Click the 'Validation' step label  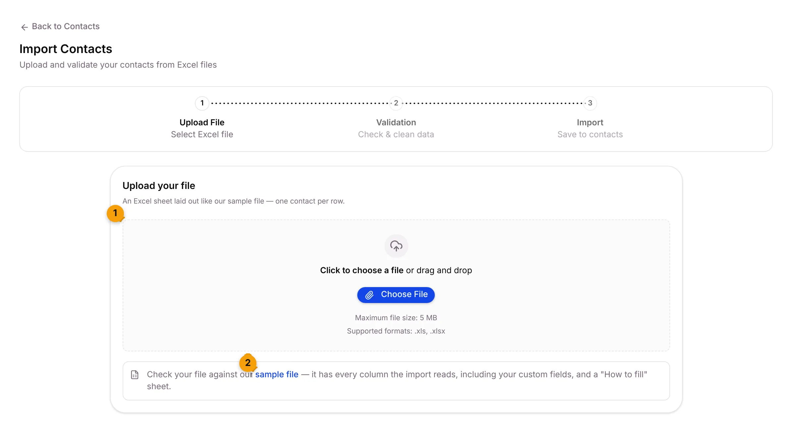click(x=396, y=122)
